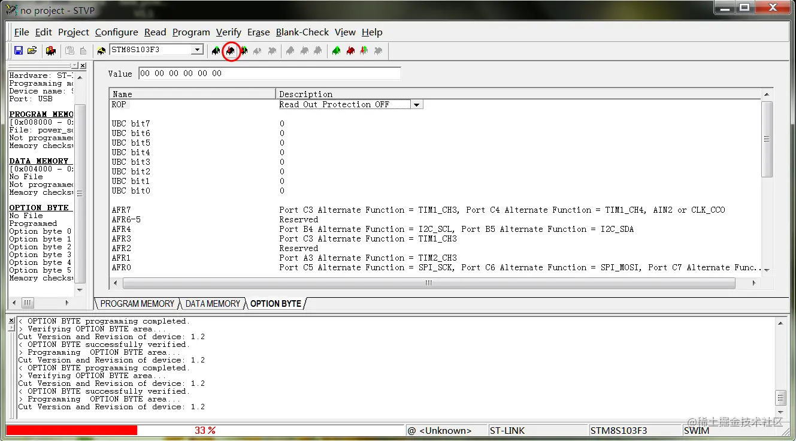796x441 pixels.
Task: Click the disabled Read active sectors icon
Action: click(290, 51)
